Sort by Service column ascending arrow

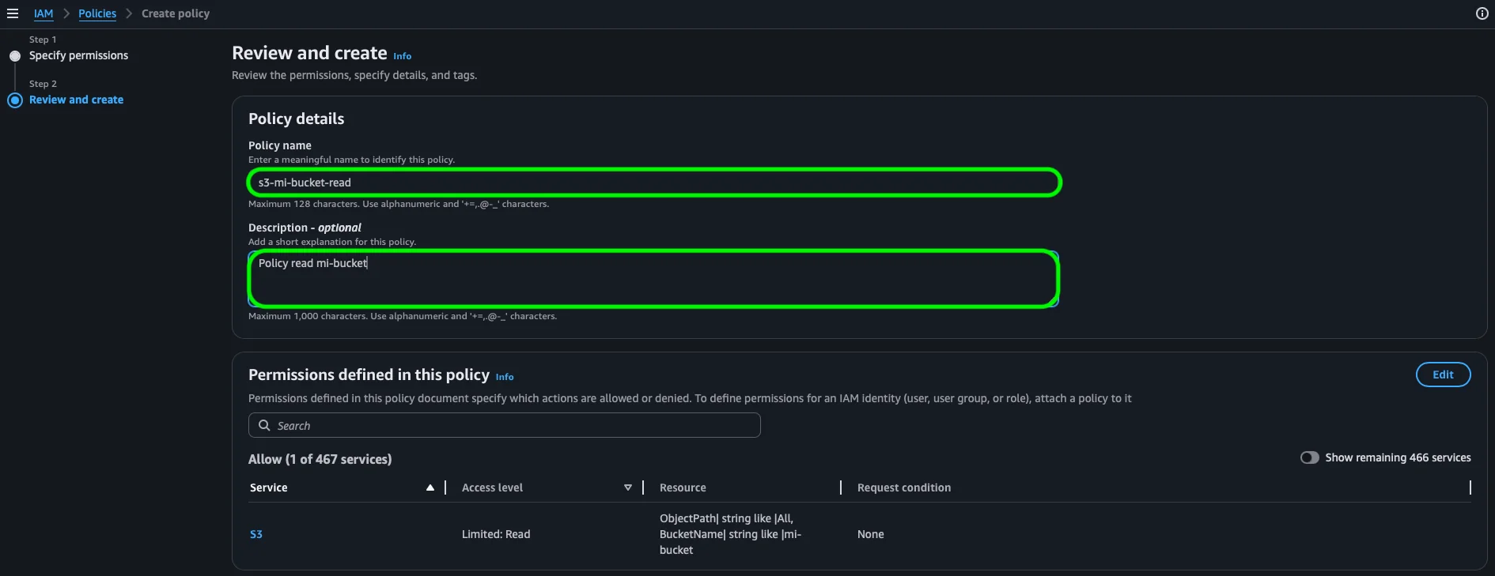(x=430, y=488)
